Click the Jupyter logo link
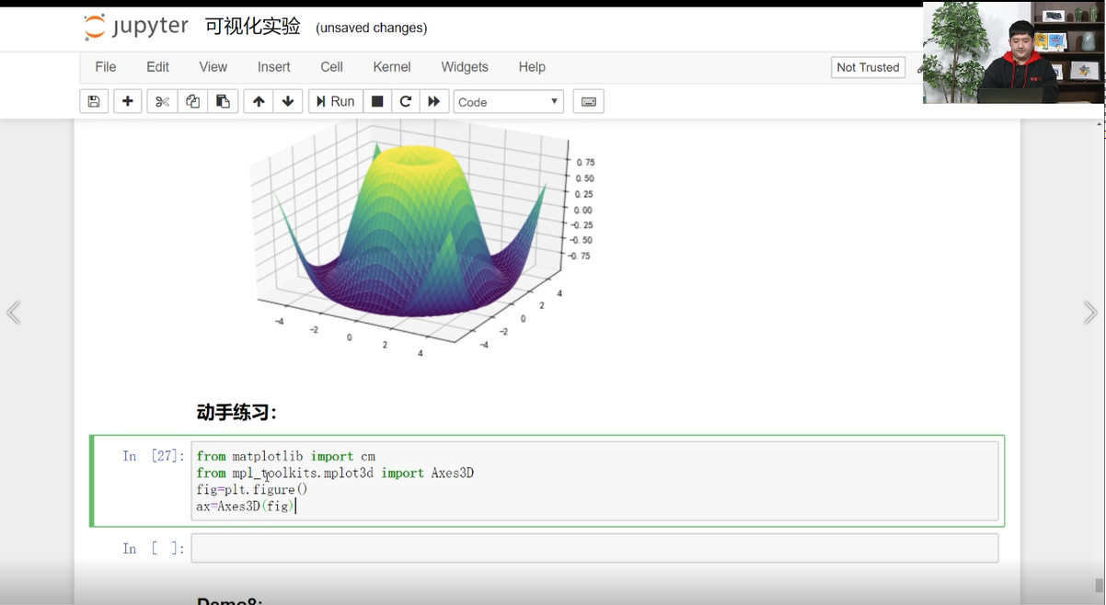 136,27
